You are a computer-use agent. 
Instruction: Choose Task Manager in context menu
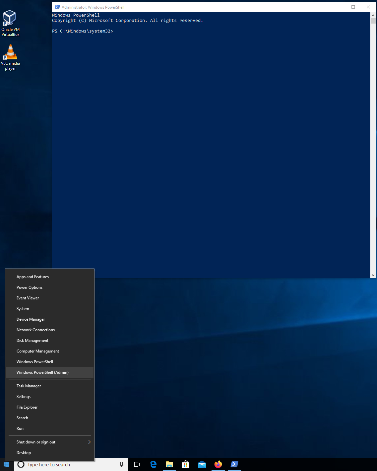coord(29,386)
